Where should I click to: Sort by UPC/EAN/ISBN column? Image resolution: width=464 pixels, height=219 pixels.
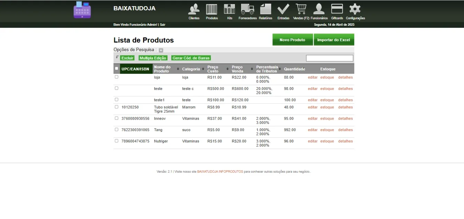tap(136, 69)
